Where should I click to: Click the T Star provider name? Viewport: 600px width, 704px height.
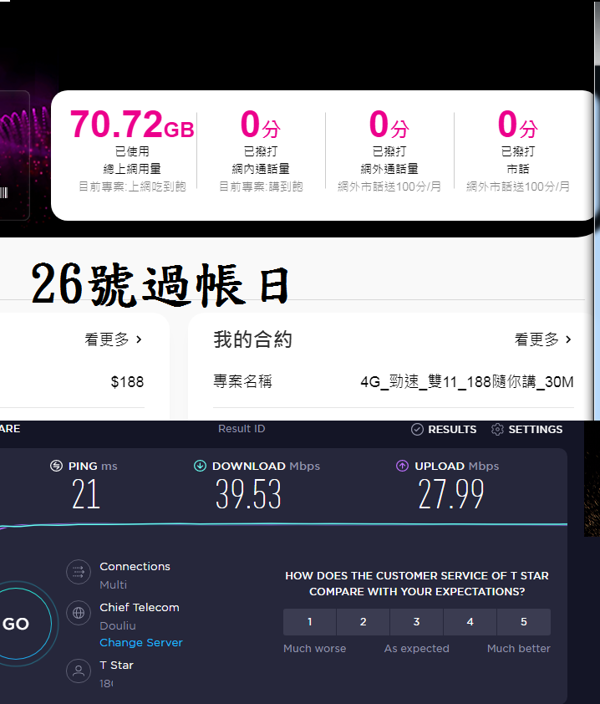pos(116,665)
